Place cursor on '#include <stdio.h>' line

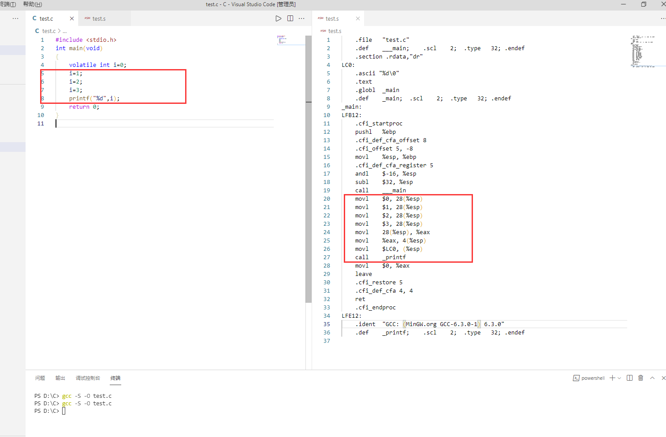[x=86, y=40]
